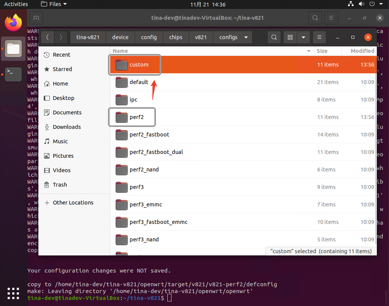Open Firefox from the dock
Viewport: 389px width, 306px height.
(x=13, y=22)
